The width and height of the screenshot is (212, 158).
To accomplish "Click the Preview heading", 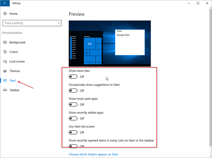I will coord(77,14).
